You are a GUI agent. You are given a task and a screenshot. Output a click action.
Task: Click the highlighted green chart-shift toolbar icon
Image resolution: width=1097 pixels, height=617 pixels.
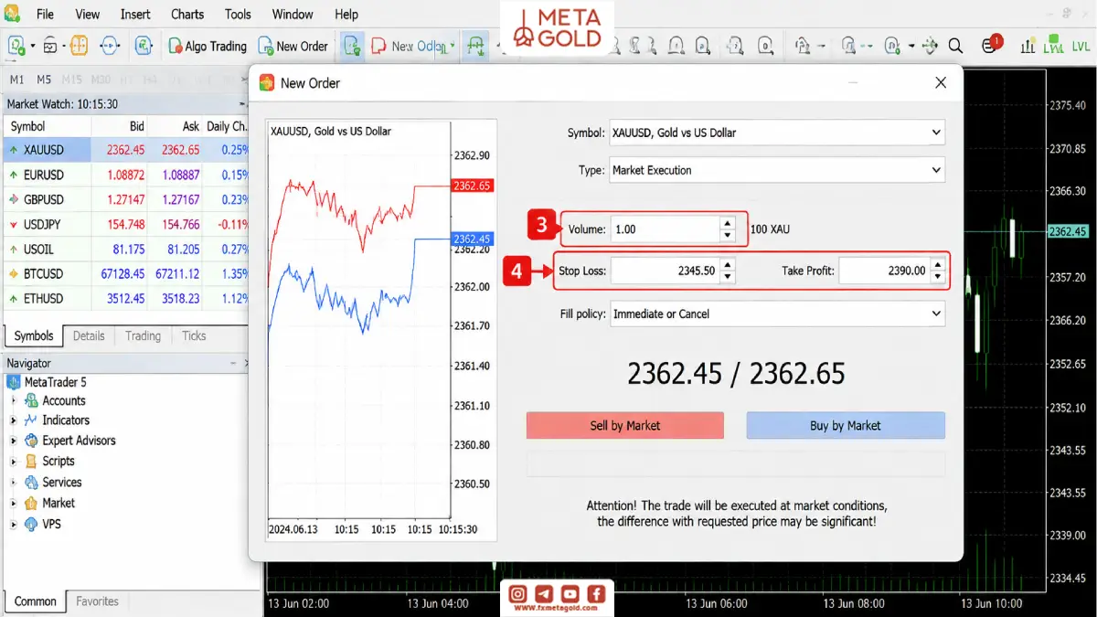tap(474, 46)
